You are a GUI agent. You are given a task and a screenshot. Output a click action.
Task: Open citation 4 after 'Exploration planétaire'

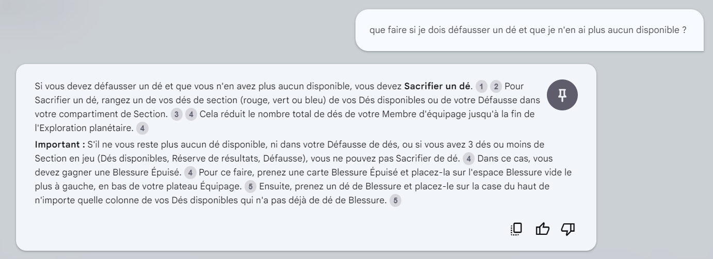point(142,128)
